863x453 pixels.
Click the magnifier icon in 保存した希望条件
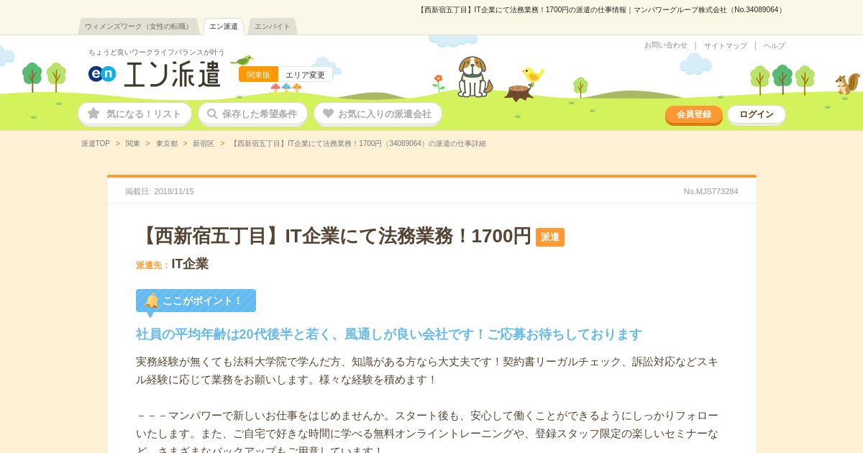pos(212,114)
